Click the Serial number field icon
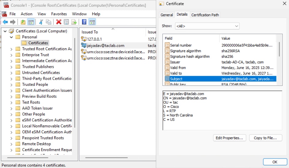Viewport: 289px width, 168px height. 167,45
